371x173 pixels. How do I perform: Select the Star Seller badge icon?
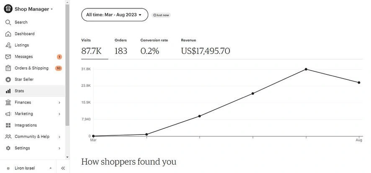tap(8, 79)
